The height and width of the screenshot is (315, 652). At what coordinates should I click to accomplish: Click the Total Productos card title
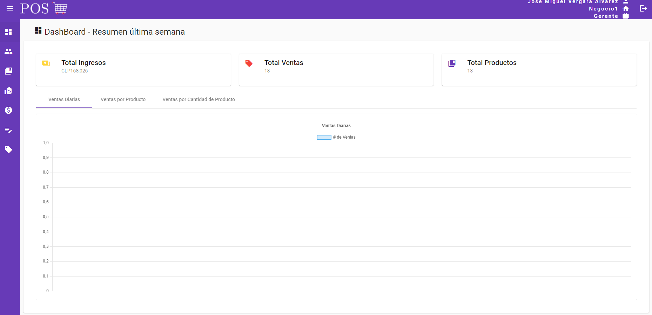click(492, 63)
